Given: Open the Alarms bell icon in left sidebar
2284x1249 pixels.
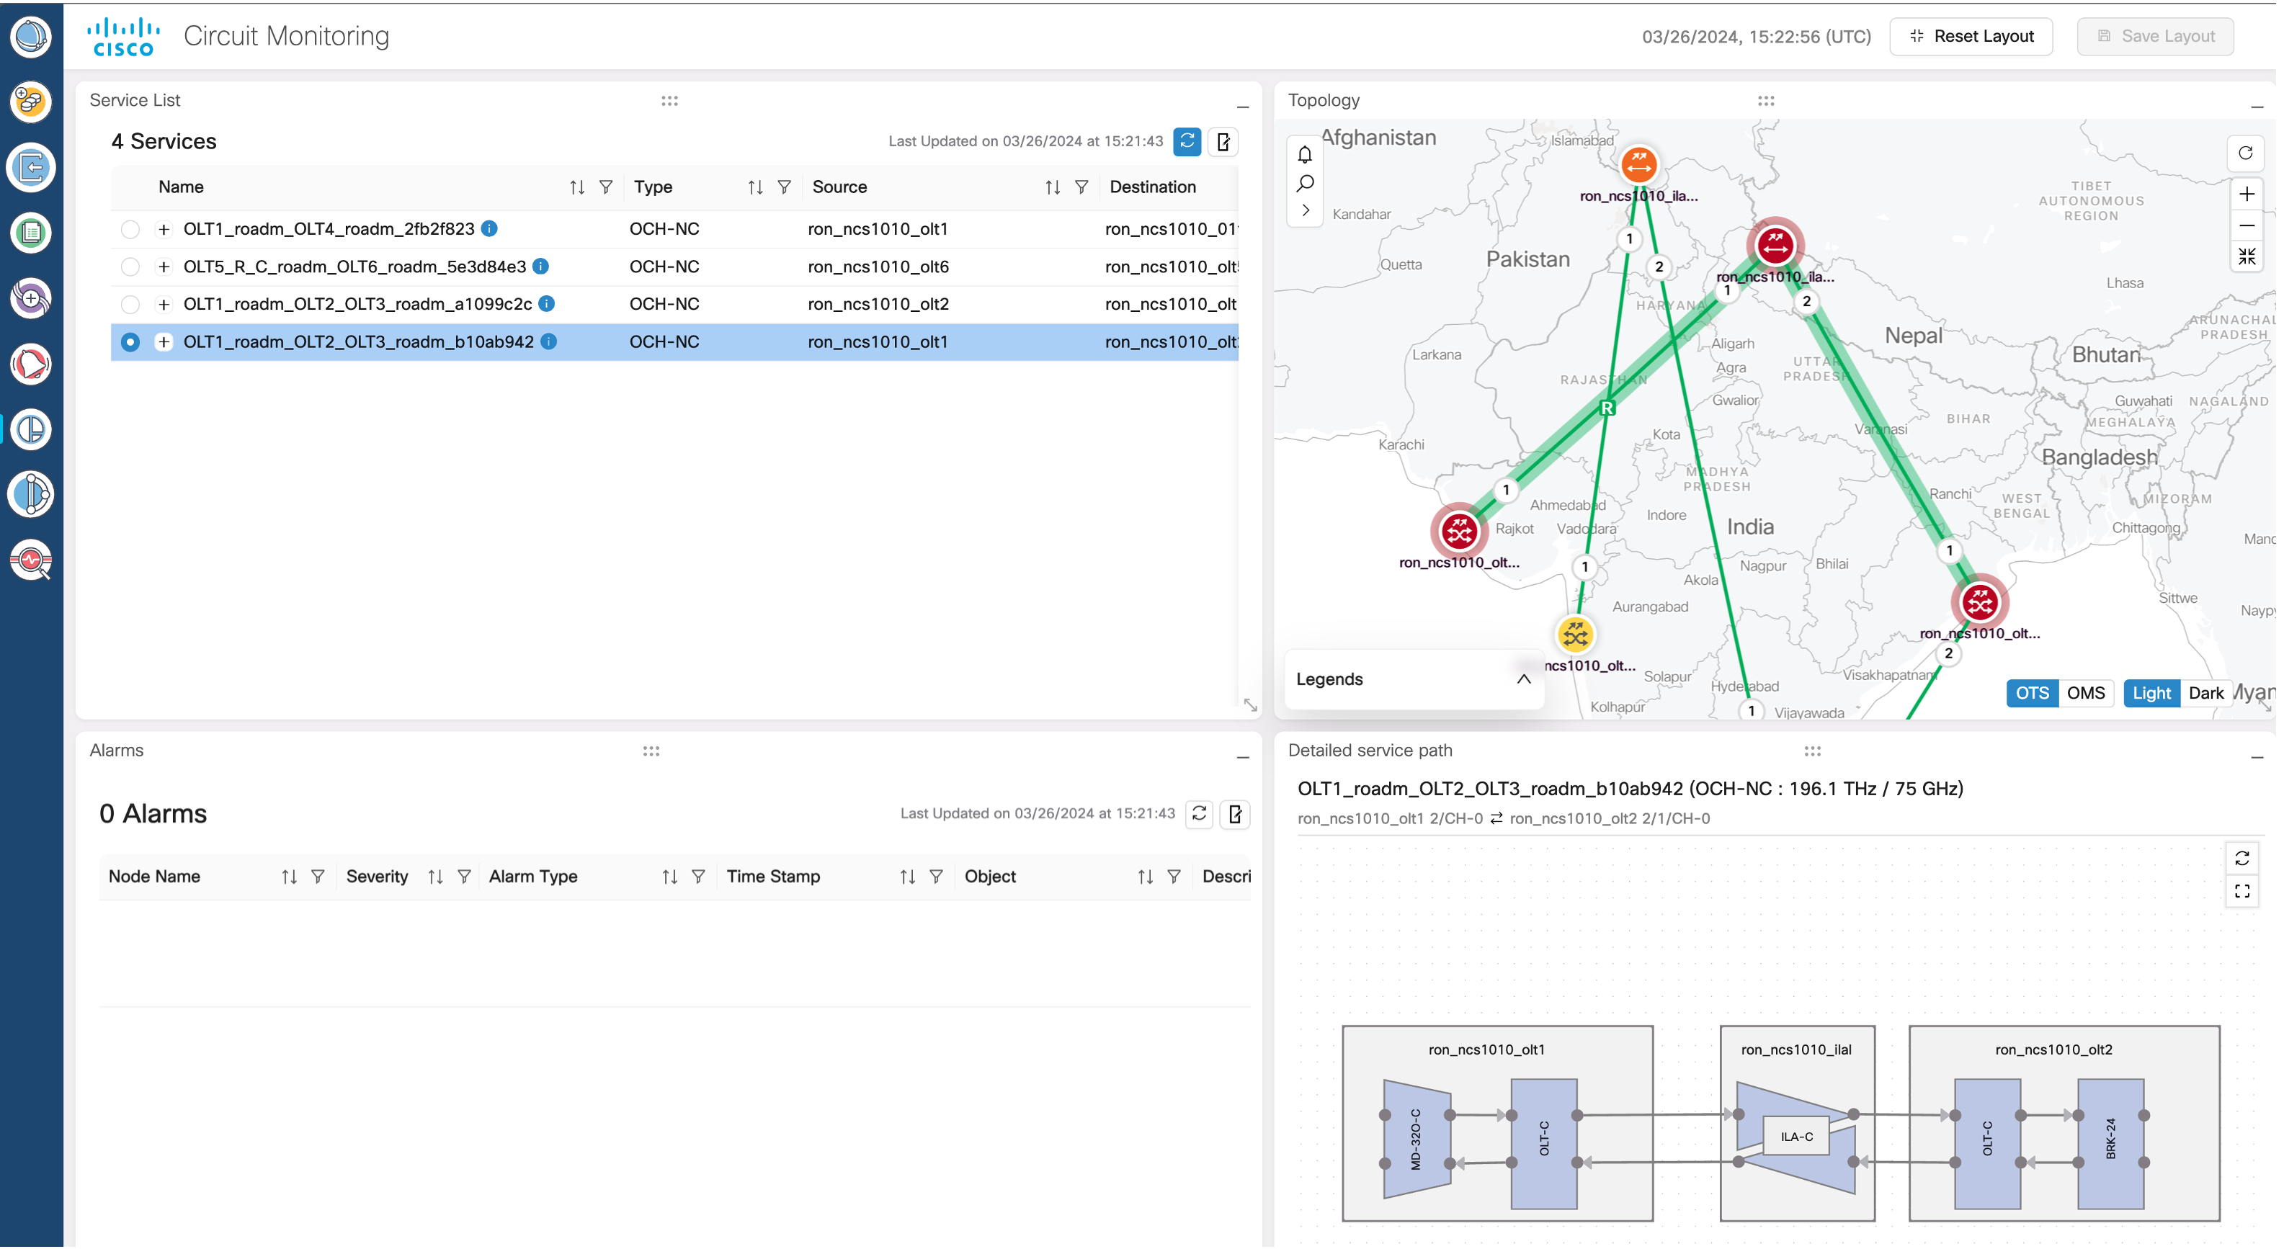Looking at the screenshot, I should click(x=31, y=364).
